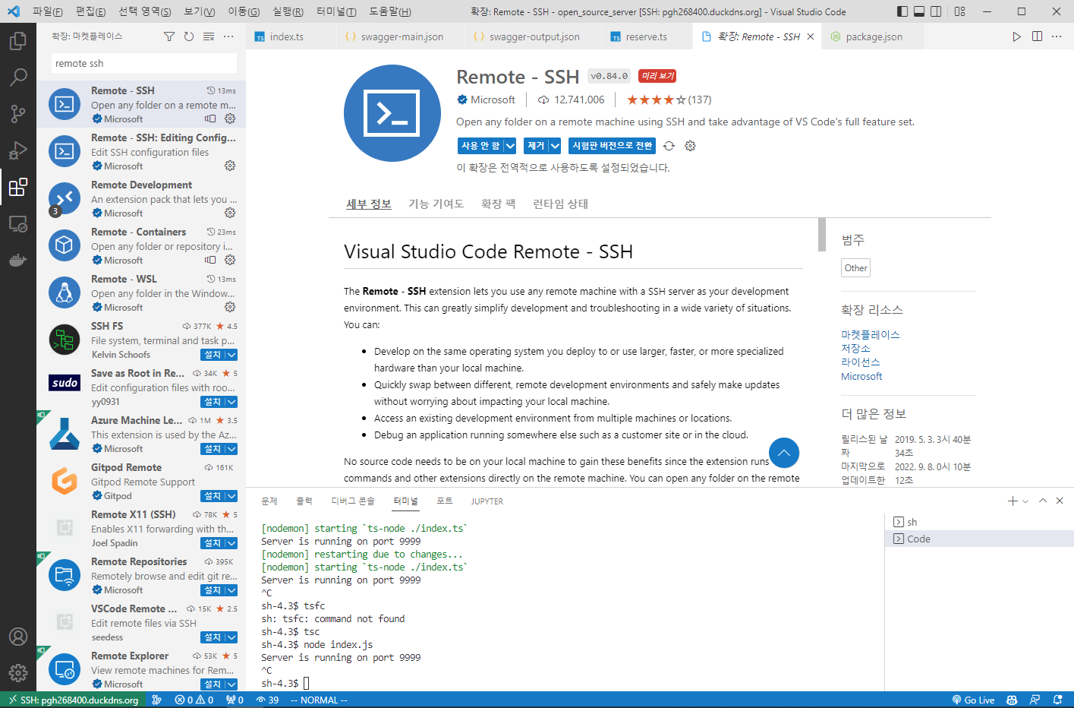Expand install dropdown for SSH FS
Screen dimensions: 1074x708
[231, 355]
